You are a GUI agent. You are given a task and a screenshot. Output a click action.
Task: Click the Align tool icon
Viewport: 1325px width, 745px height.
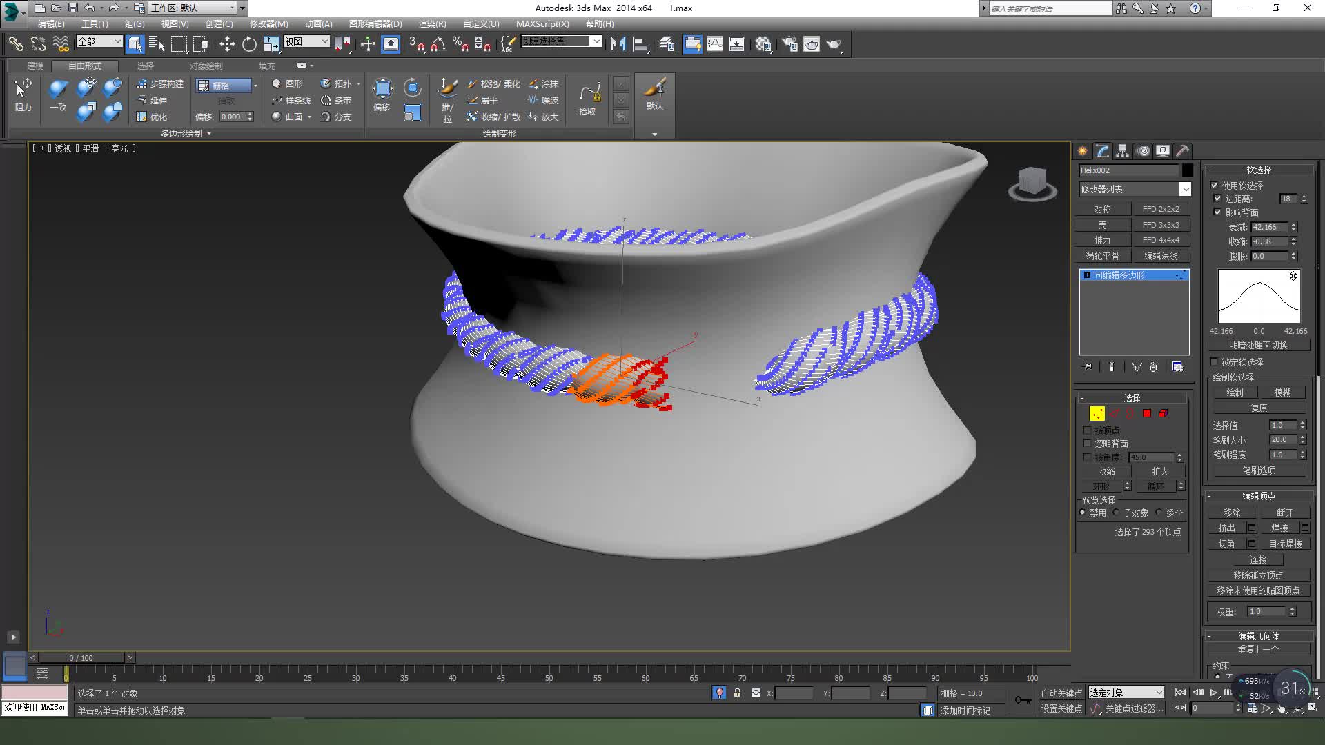coord(640,44)
